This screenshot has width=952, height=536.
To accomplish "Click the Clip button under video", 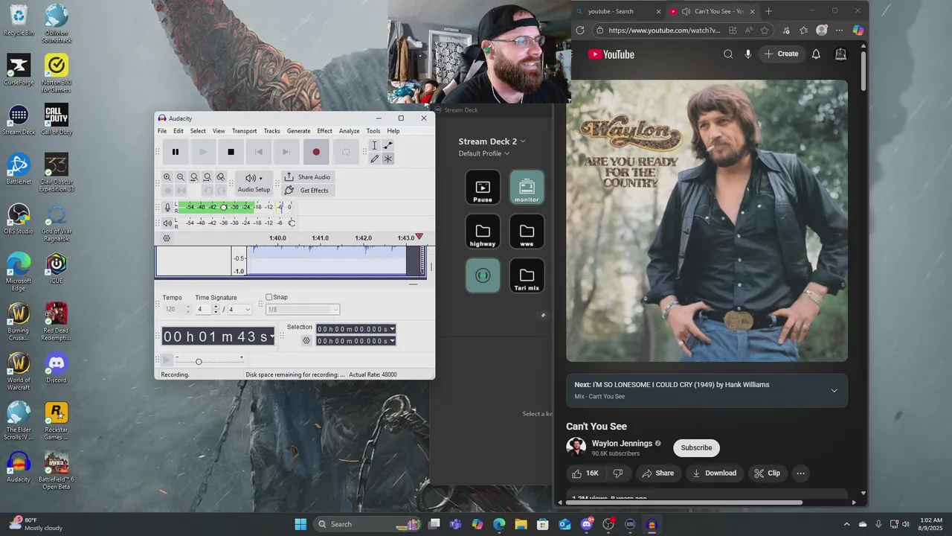I will [x=767, y=473].
